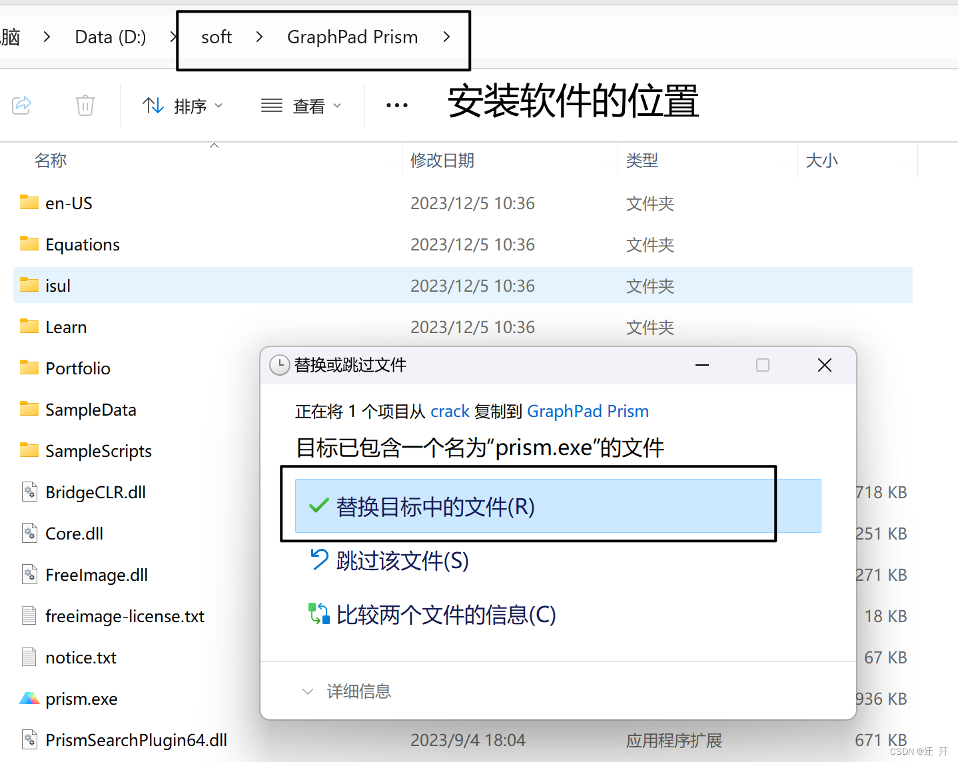Select the FreeImage.dll file icon

pyautogui.click(x=29, y=574)
